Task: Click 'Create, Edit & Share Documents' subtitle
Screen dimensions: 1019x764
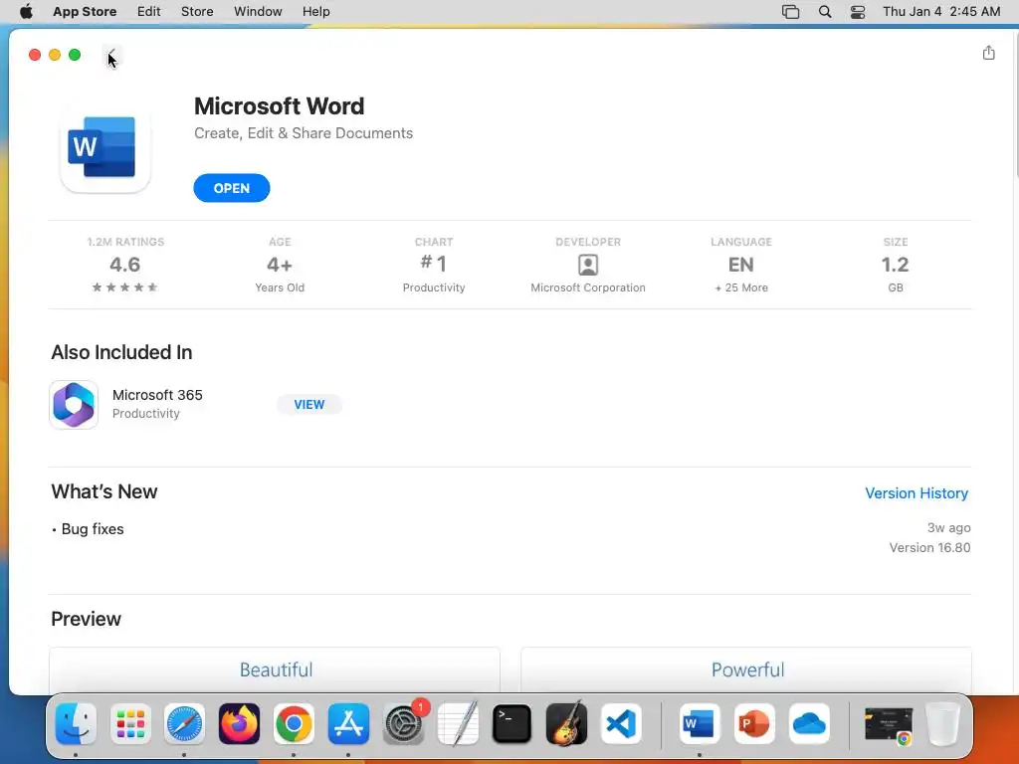Action: [x=304, y=133]
